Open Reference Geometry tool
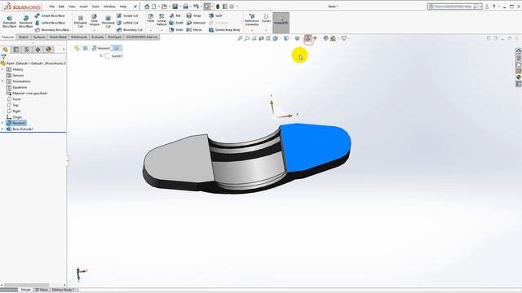The height and width of the screenshot is (293, 522). tap(252, 20)
